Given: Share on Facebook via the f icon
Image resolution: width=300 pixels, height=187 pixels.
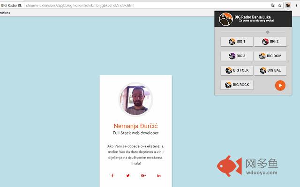Looking at the screenshot, I should coord(112,175).
